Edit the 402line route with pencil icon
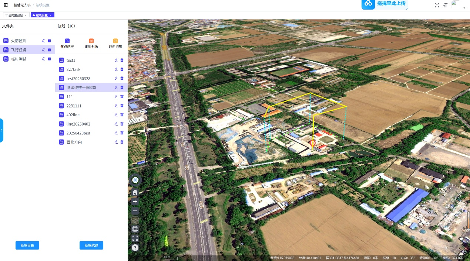This screenshot has width=470, height=261. pos(116,115)
